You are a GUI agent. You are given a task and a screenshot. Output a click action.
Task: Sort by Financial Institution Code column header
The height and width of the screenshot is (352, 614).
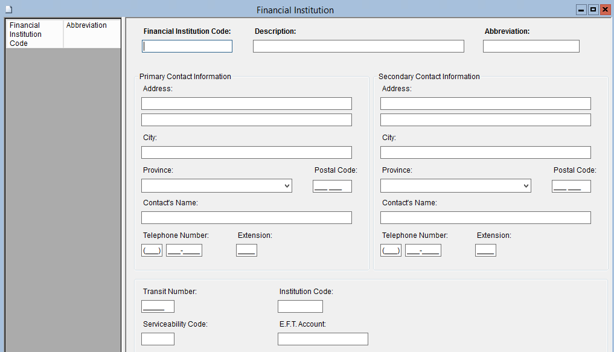34,34
